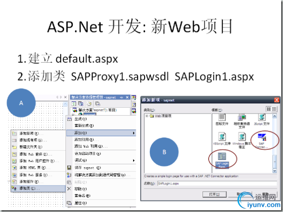
Task: Choose 添加组件 in the submenu
Action: (x=38, y=182)
